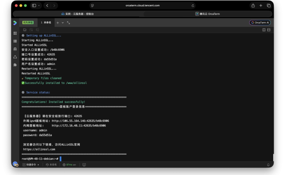Click the line '安全入口设置成功: /b48c6906'
This screenshot has height=175, width=285.
pos(43,49)
